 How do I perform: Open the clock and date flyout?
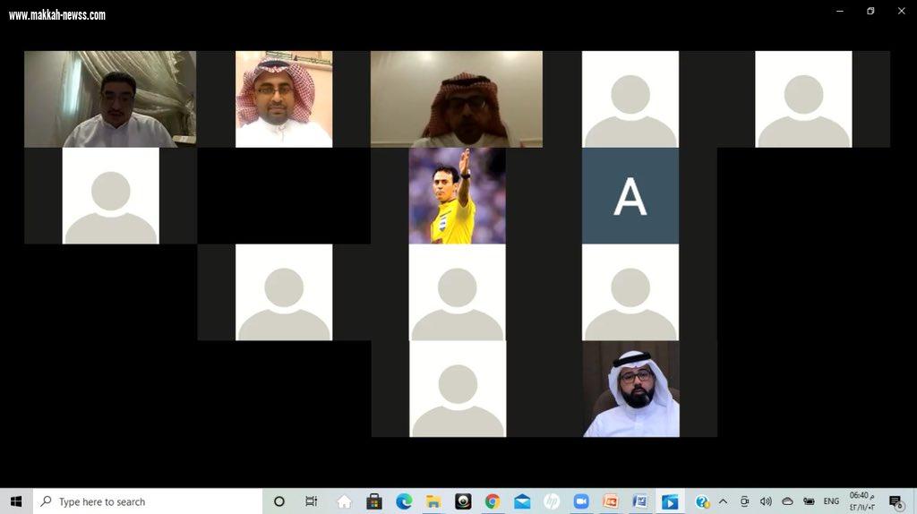pos(862,501)
